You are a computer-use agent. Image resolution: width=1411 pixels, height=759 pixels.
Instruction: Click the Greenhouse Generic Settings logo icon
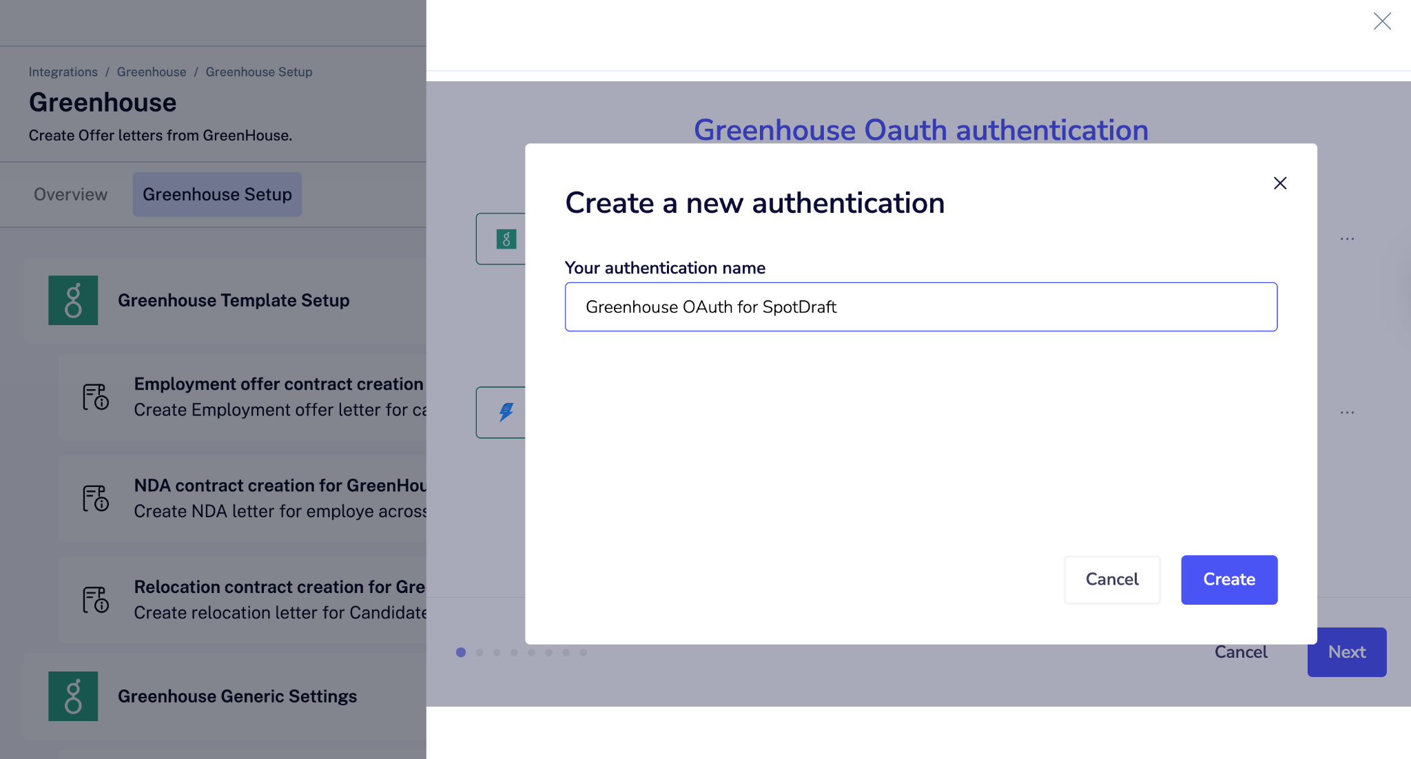click(x=73, y=696)
